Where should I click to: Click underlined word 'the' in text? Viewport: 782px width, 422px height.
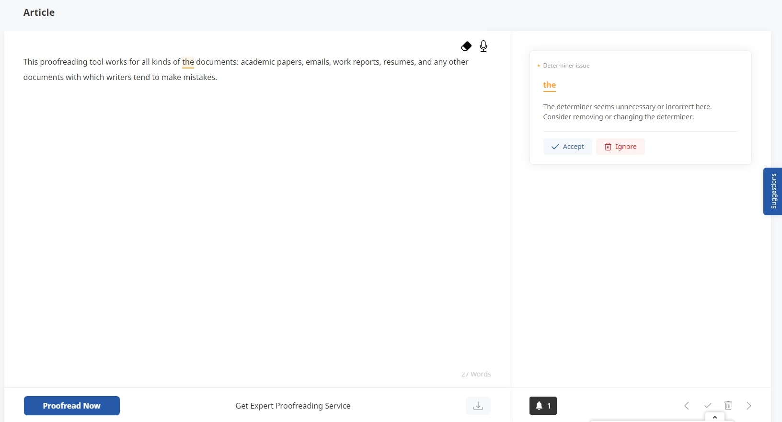(188, 62)
